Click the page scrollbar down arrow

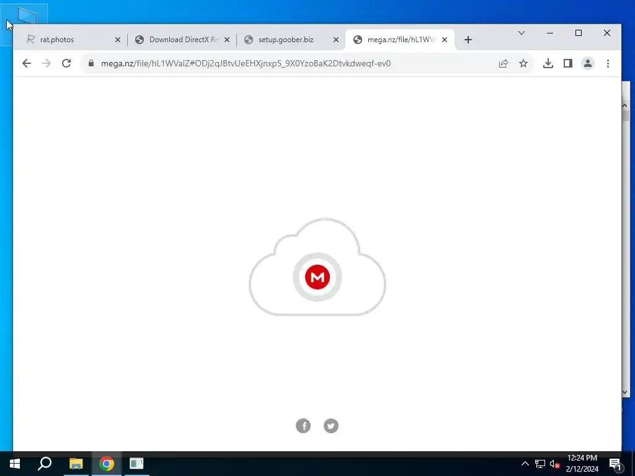click(624, 392)
